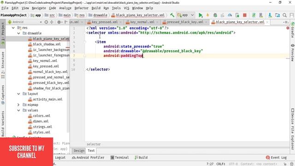Open Project Structure icon in toolbar
The image size is (295, 166).
[x=277, y=15]
